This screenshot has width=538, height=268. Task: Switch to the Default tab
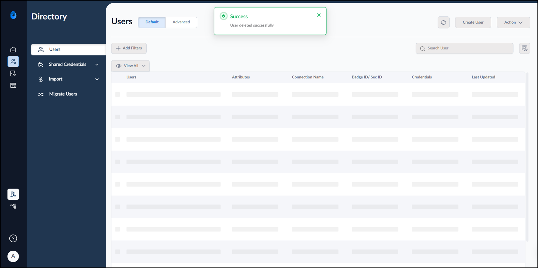[152, 22]
